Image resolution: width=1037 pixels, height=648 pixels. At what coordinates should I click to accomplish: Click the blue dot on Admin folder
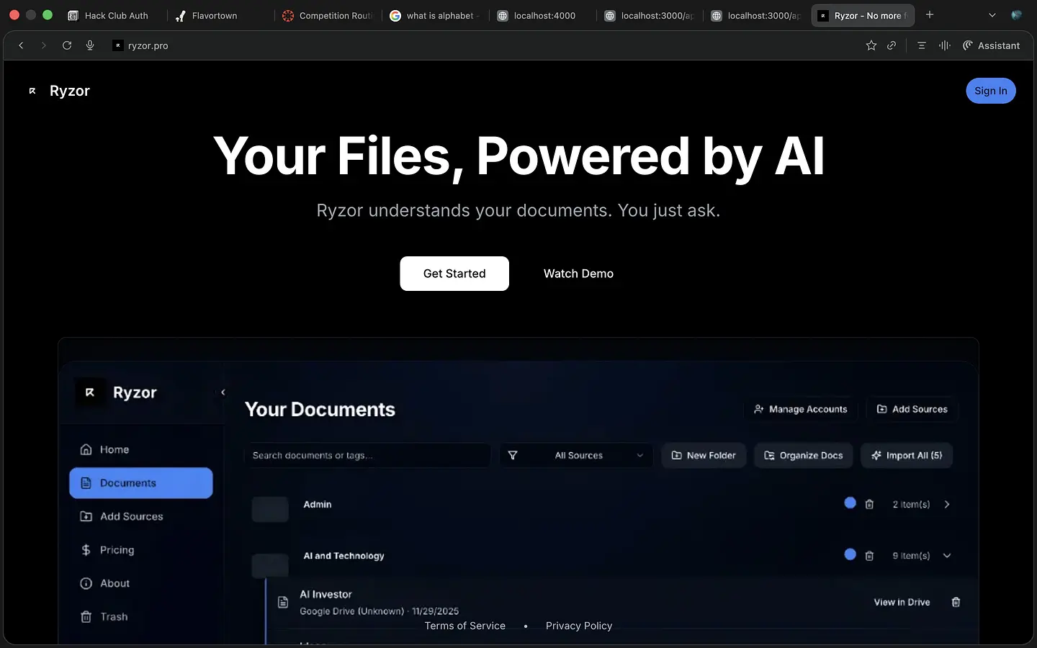(x=850, y=503)
